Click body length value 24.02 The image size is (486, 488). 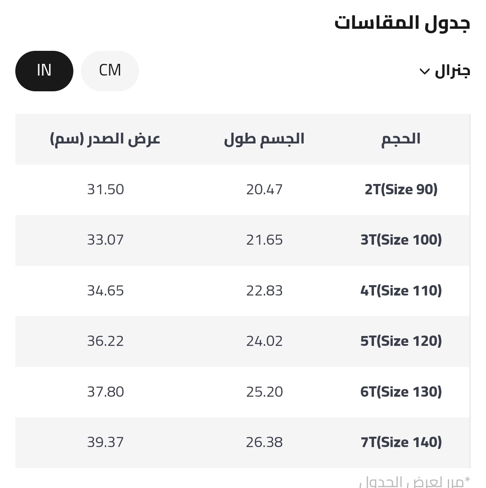click(264, 341)
